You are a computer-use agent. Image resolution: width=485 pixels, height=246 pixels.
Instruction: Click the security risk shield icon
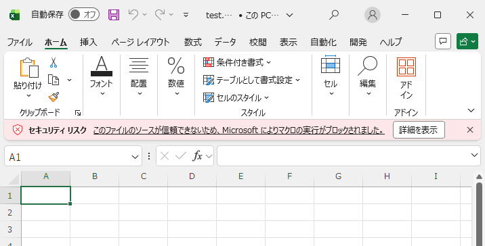coord(18,130)
